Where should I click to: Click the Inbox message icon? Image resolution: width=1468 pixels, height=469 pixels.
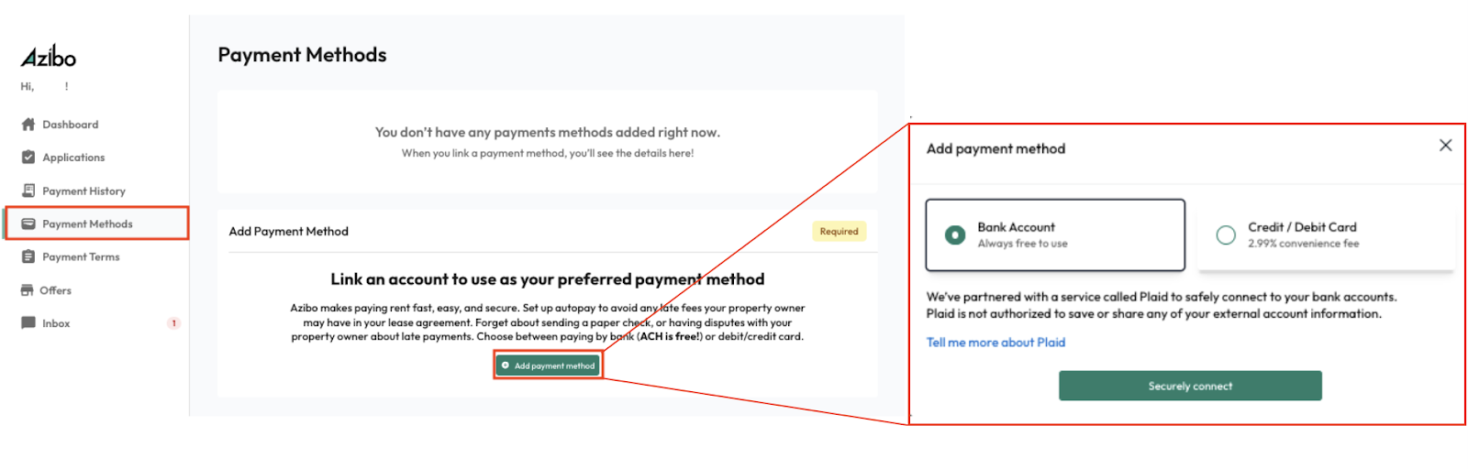coord(28,323)
